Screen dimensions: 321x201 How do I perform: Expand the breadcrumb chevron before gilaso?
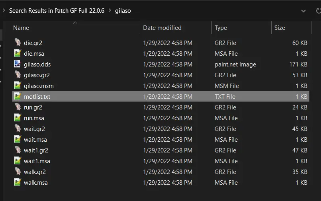[110, 11]
